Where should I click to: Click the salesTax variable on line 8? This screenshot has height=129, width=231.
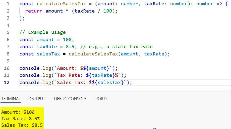pos(48,54)
